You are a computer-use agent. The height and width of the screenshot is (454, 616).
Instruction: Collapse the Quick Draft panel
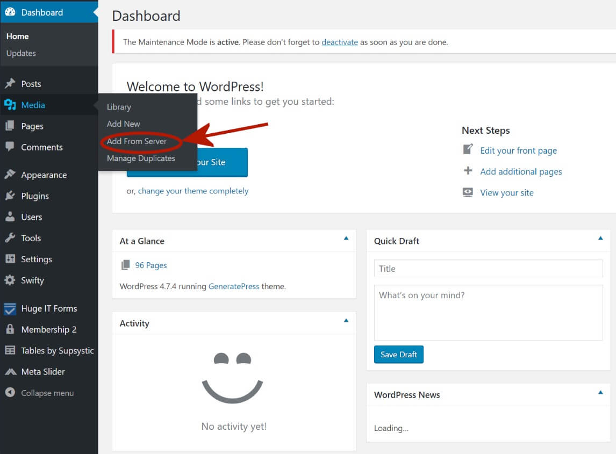(x=600, y=239)
